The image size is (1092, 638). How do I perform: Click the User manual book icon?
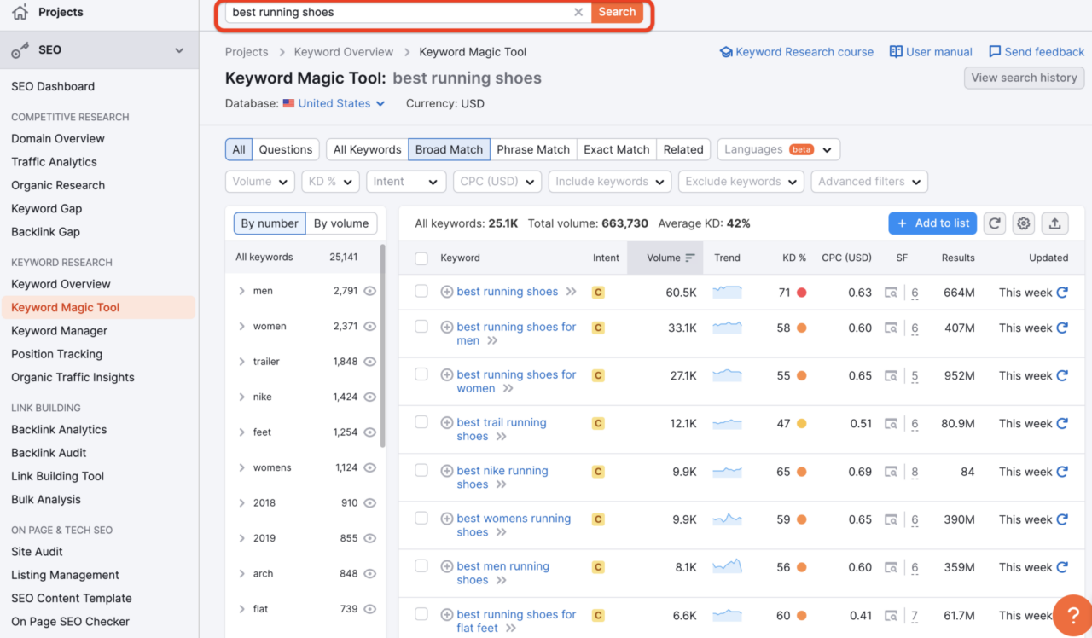tap(896, 52)
